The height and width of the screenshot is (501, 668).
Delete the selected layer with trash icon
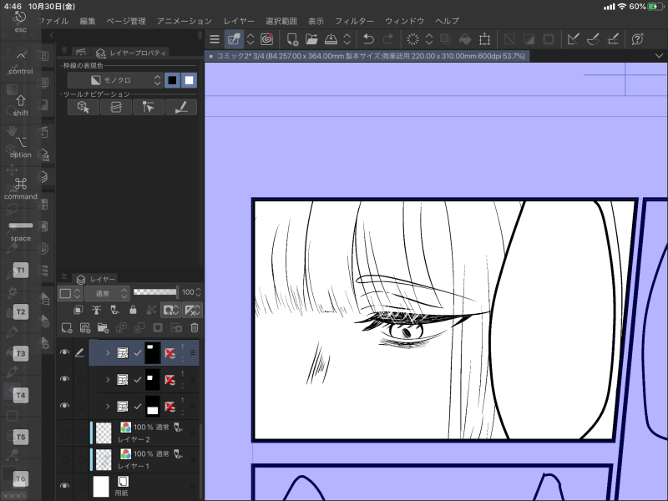point(195,327)
